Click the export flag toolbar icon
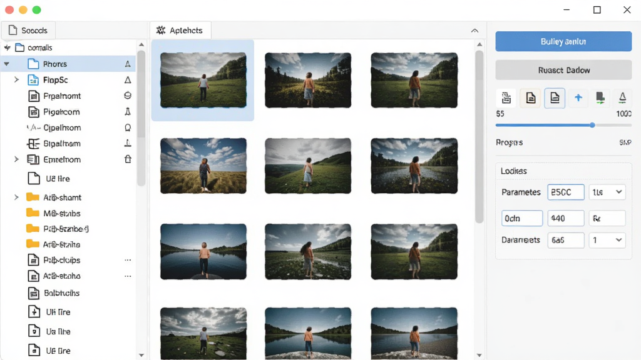The width and height of the screenshot is (641, 360). click(600, 97)
